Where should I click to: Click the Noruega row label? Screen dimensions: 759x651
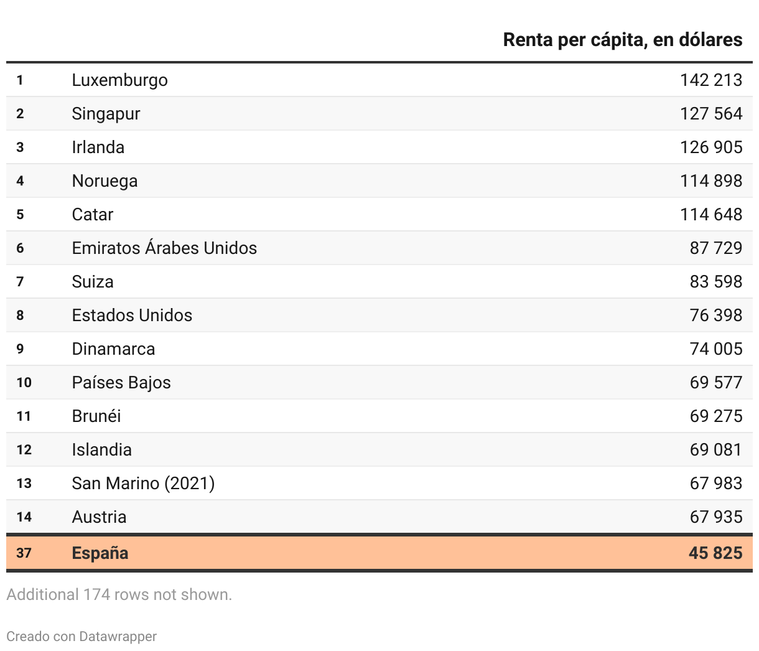(105, 181)
